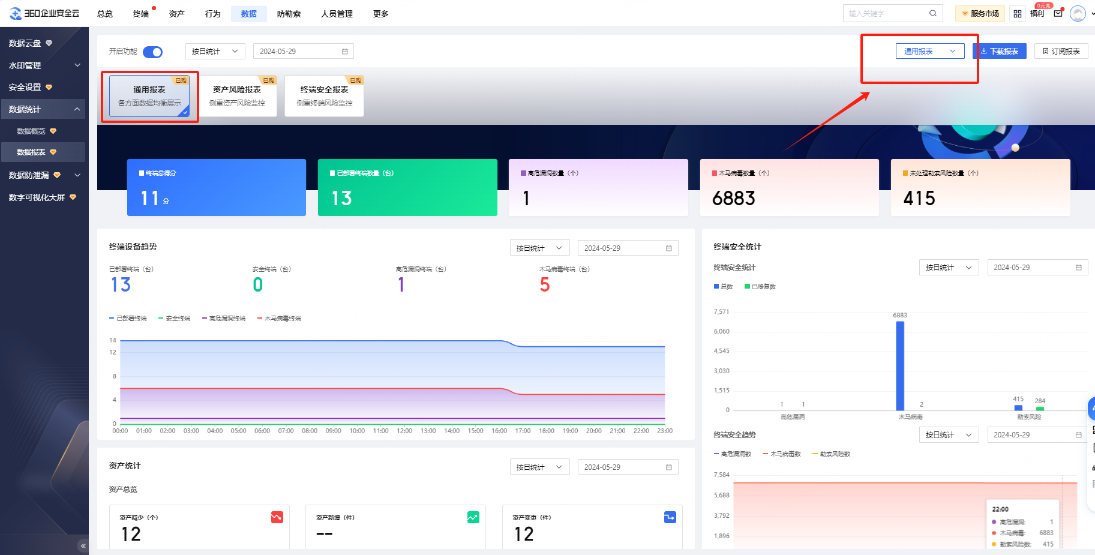This screenshot has height=555, width=1095.
Task: Click the 下载报表 button
Action: coord(999,52)
